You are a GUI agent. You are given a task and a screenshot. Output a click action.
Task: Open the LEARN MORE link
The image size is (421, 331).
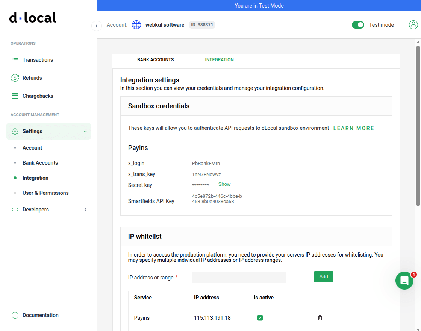click(353, 128)
